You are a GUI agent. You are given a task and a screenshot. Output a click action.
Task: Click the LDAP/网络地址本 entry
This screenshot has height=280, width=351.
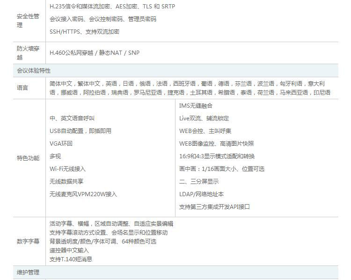(201, 194)
